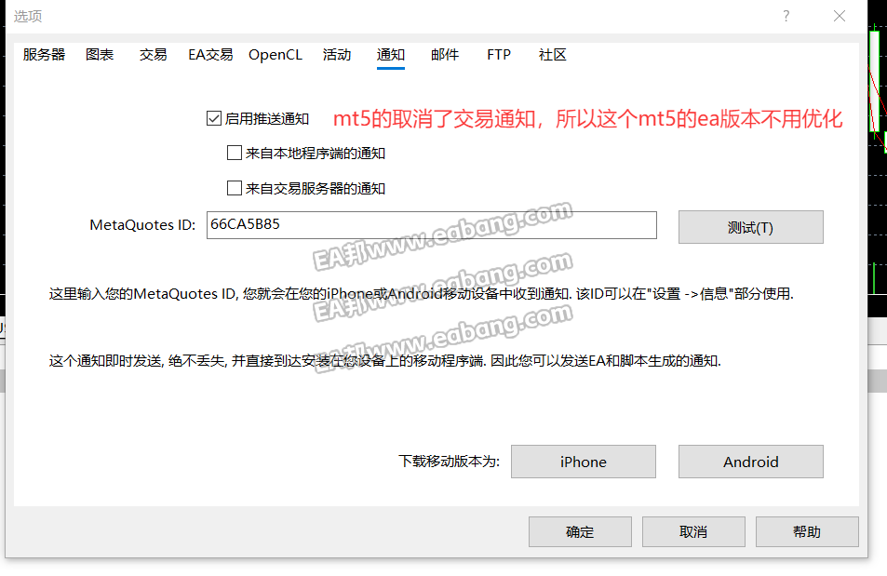This screenshot has width=887, height=576.
Task: Open the EA交易 tab
Action: (x=210, y=55)
